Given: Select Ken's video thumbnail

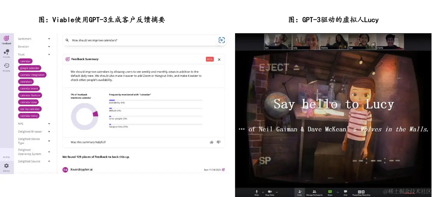Looking at the screenshot, I should (278, 42).
